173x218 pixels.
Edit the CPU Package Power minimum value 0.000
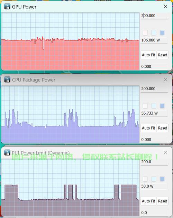(x=154, y=140)
